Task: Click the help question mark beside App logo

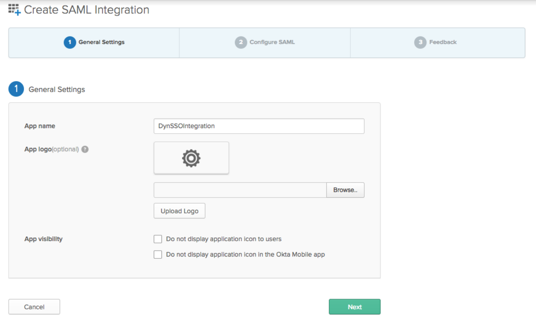Action: pos(85,150)
